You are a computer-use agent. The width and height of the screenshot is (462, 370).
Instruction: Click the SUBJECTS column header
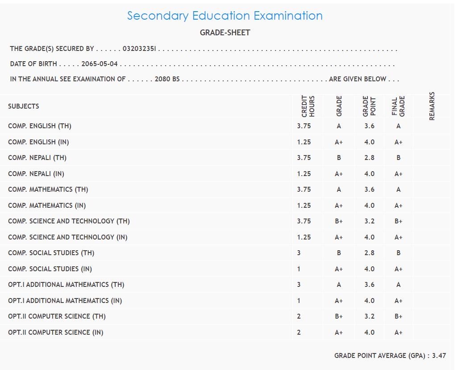coord(24,106)
